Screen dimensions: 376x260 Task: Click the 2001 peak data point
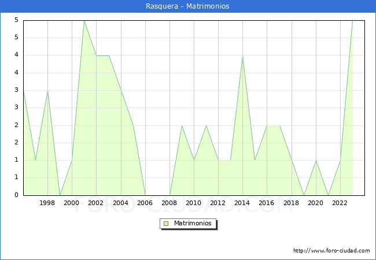(84, 21)
